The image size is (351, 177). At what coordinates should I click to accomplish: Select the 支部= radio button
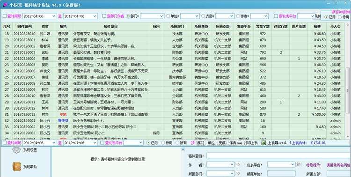[203, 16]
